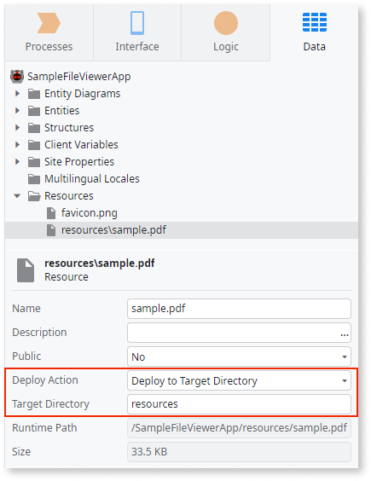
Task: Click the Name field containing sample.pdf
Action: [x=239, y=309]
